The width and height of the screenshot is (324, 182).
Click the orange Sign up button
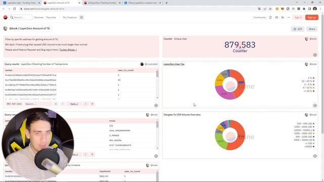312,17
